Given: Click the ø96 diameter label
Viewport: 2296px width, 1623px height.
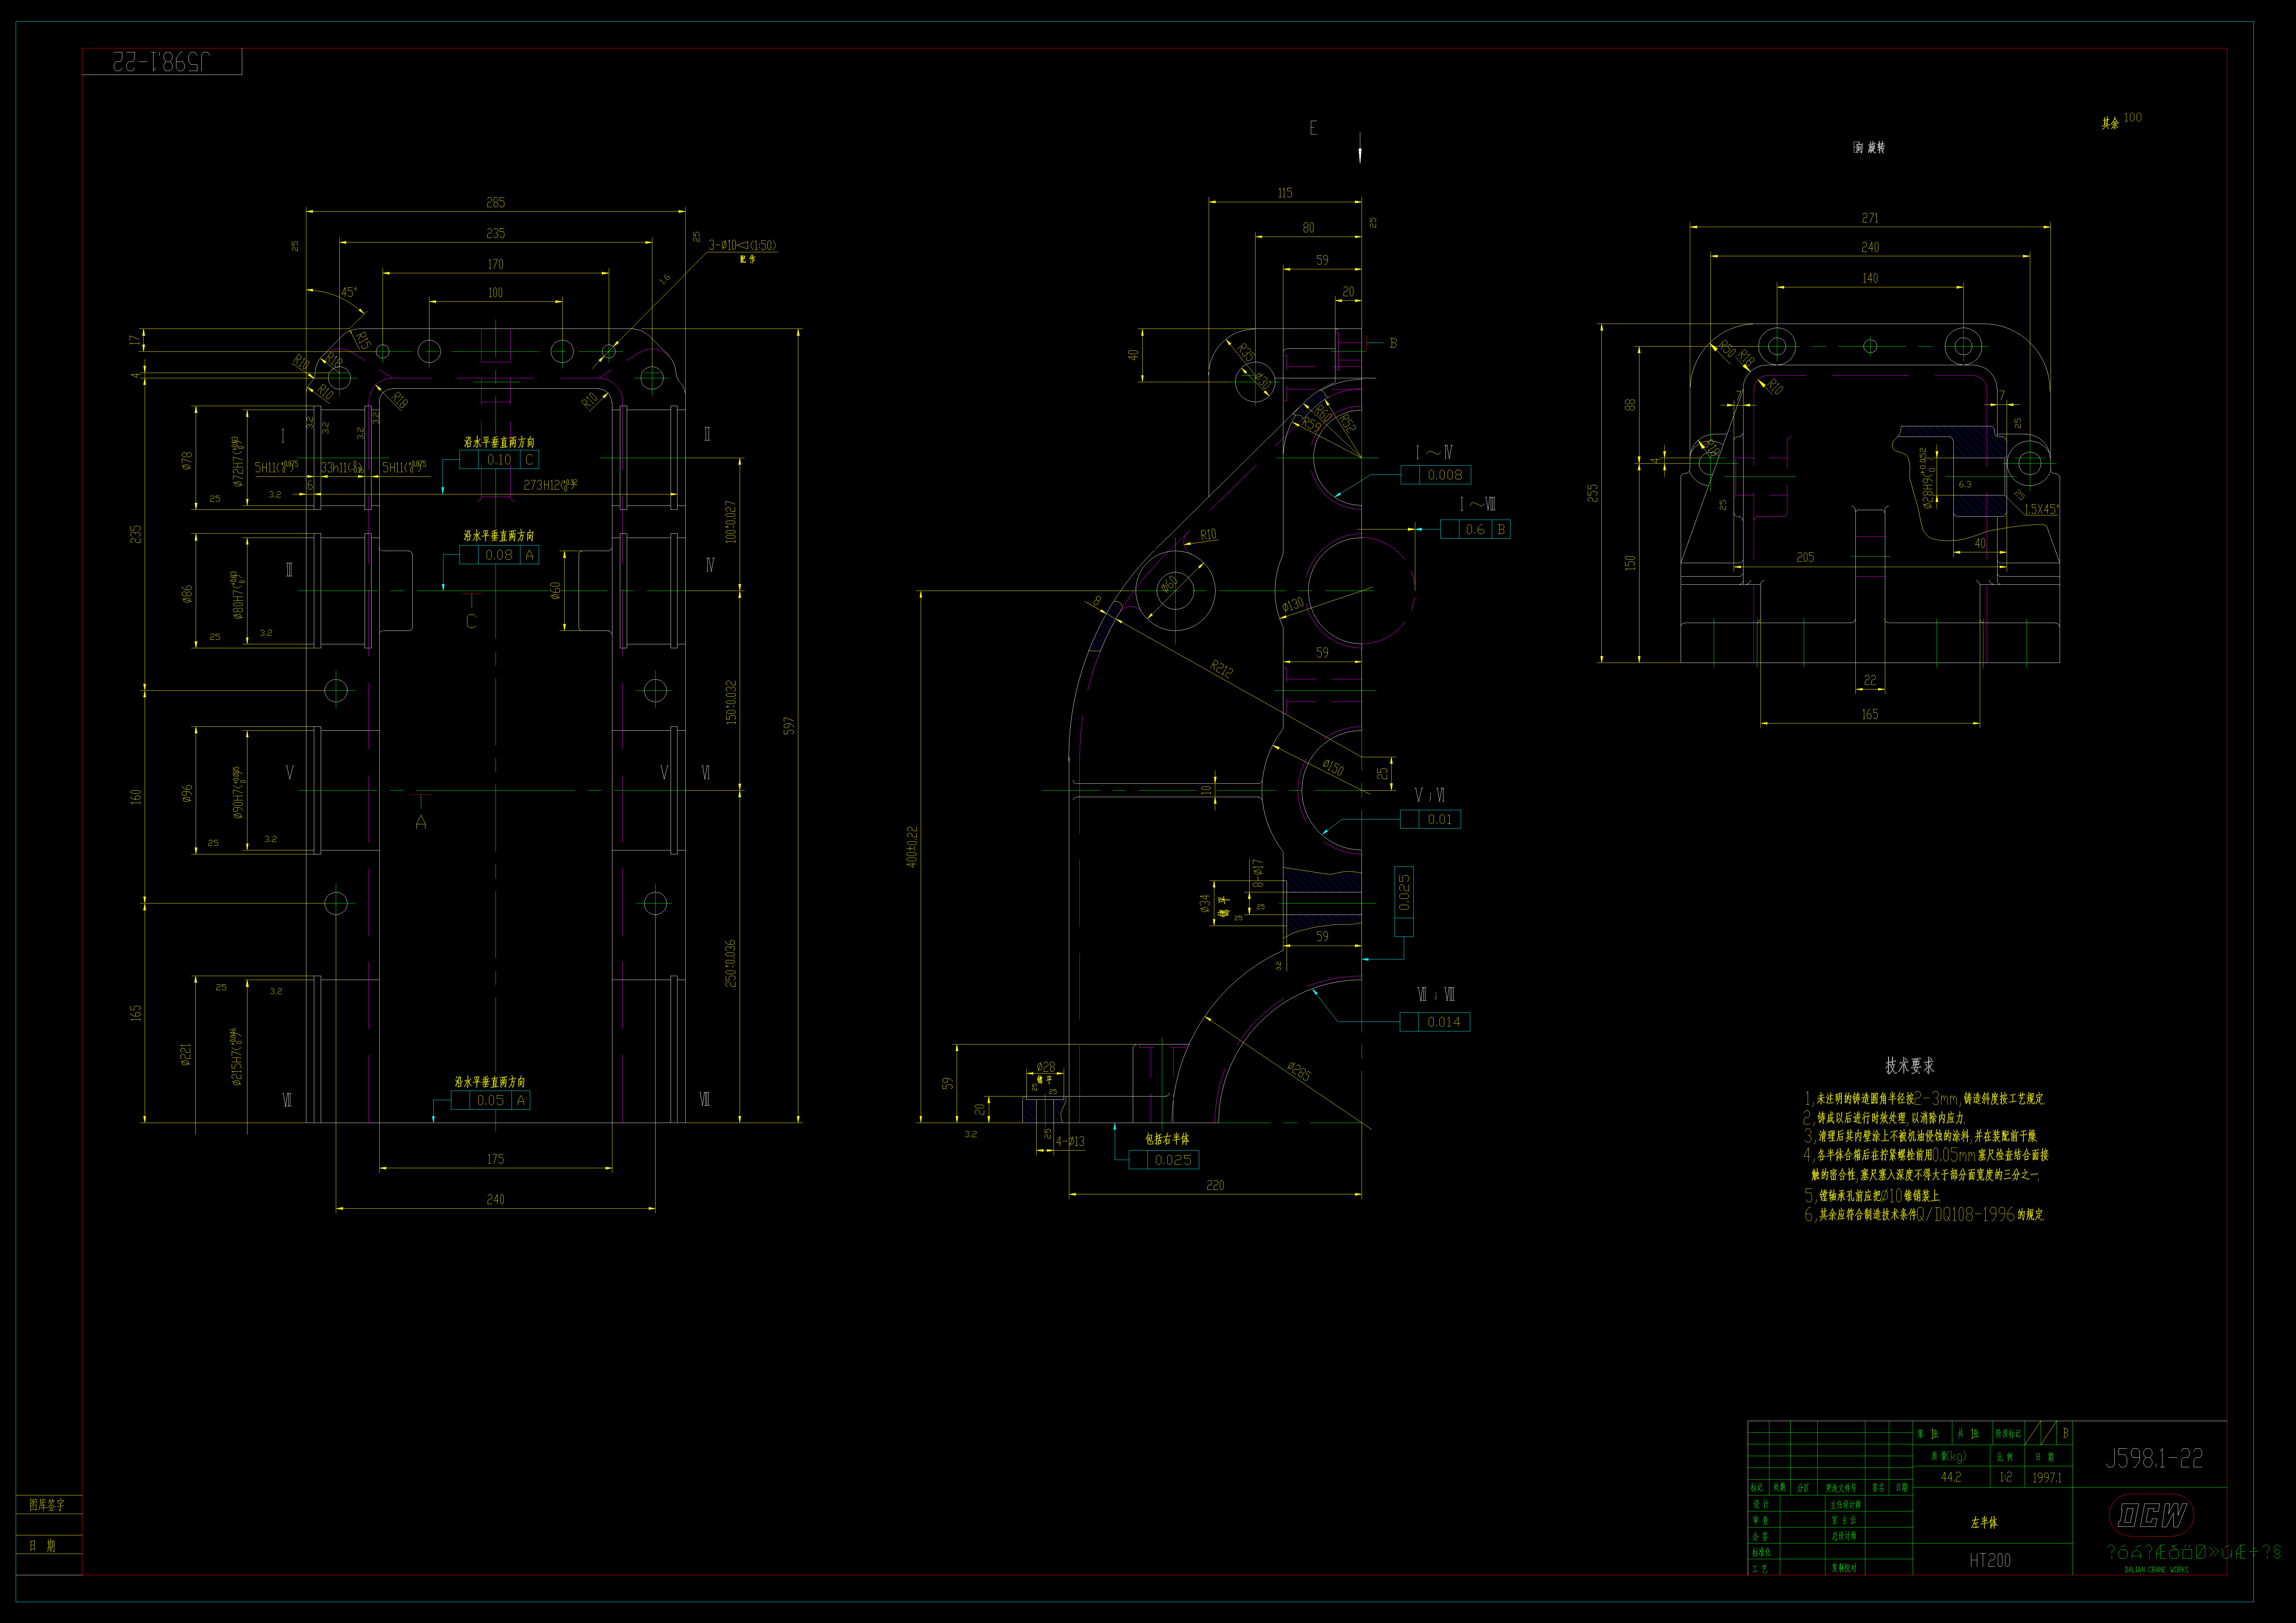Looking at the screenshot, I should pos(187,793).
